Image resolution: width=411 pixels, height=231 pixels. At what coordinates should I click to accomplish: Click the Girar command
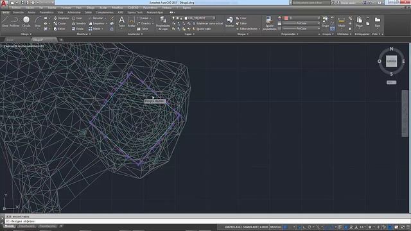point(77,18)
